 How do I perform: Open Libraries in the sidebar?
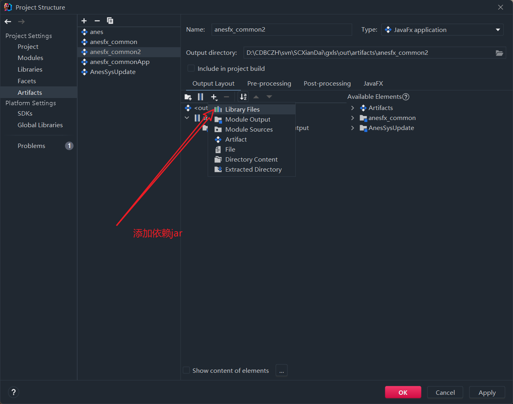(30, 70)
